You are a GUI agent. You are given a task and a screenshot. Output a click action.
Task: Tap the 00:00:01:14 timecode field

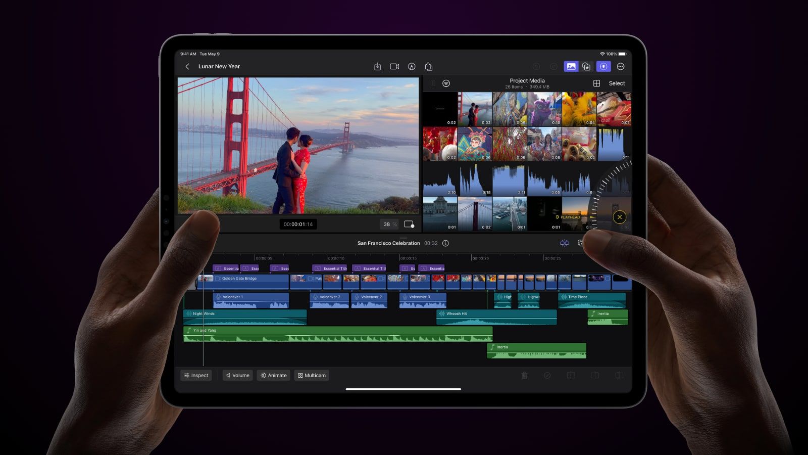[298, 224]
